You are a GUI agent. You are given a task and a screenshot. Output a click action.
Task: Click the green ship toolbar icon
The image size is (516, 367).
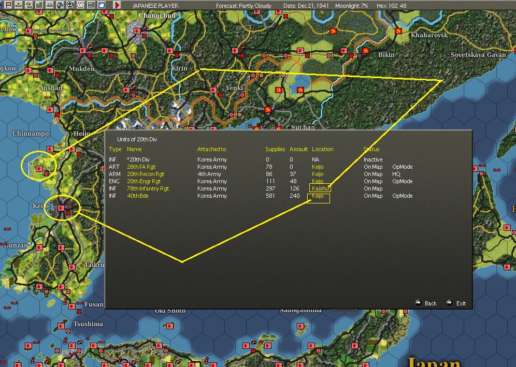click(x=50, y=5)
